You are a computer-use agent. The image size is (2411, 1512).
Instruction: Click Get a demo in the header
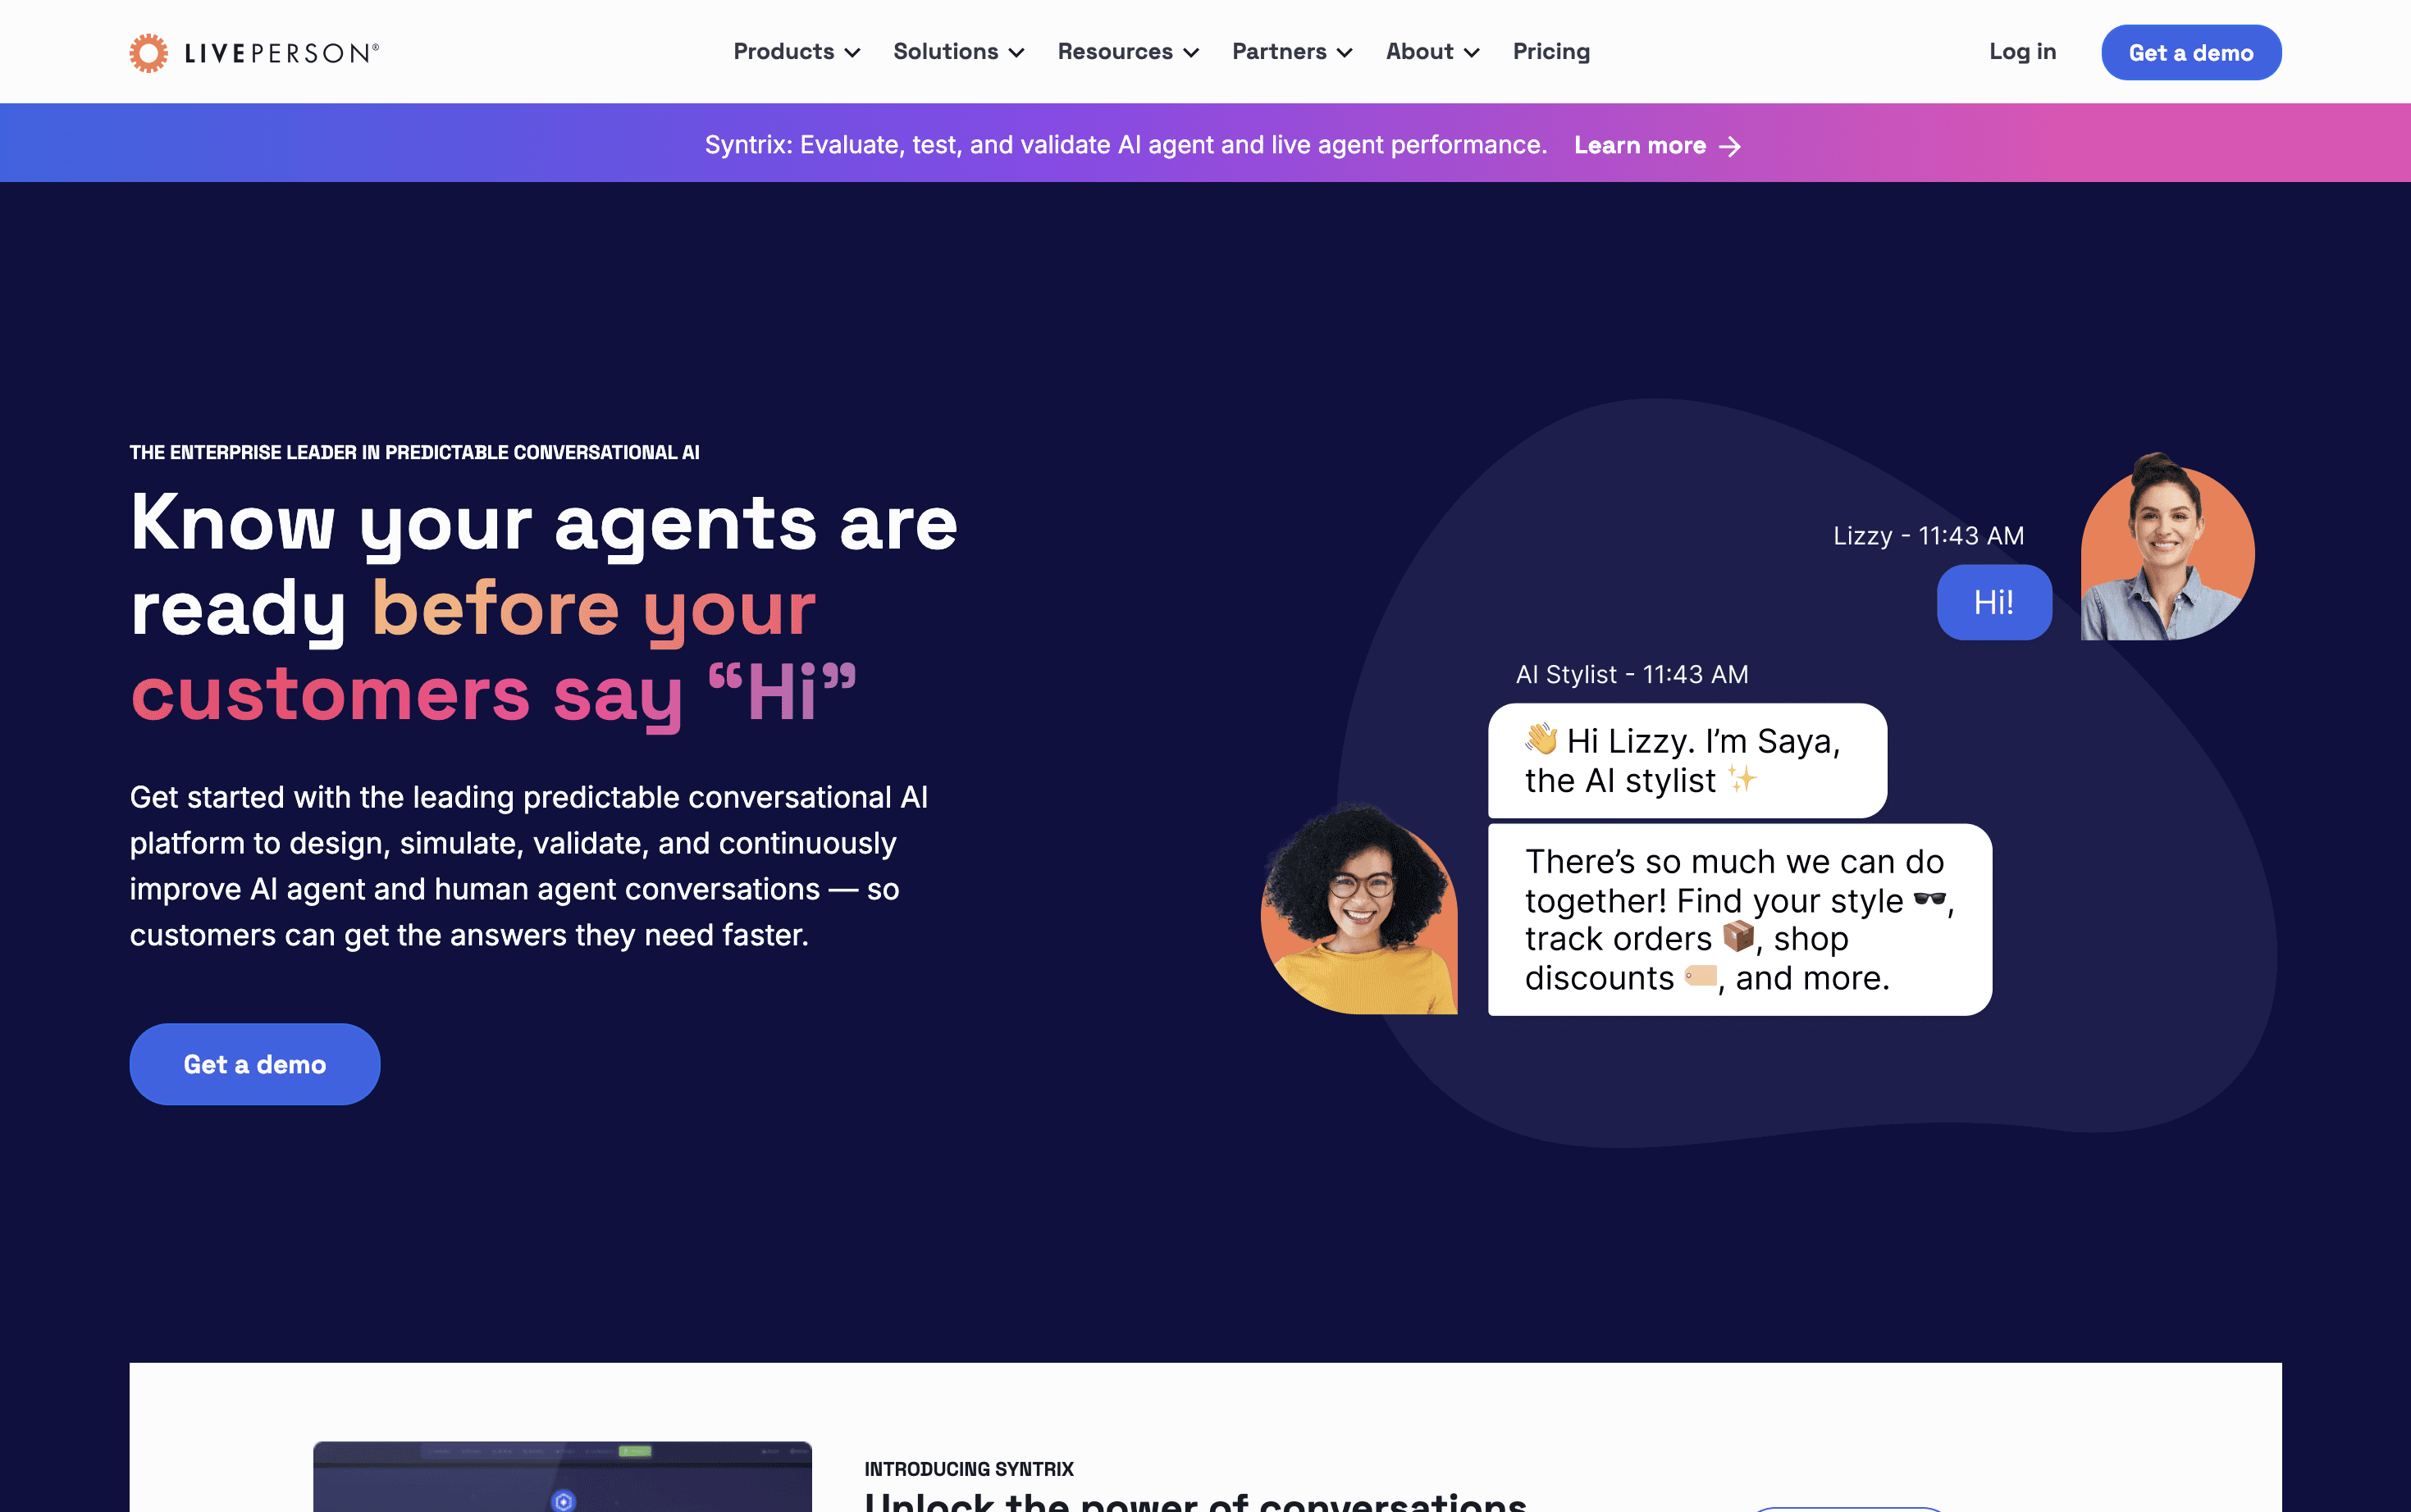2190,53
